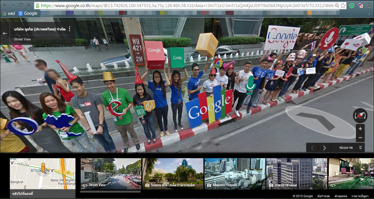
Task: Open the green circular extension icon
Action: (x=352, y=5)
